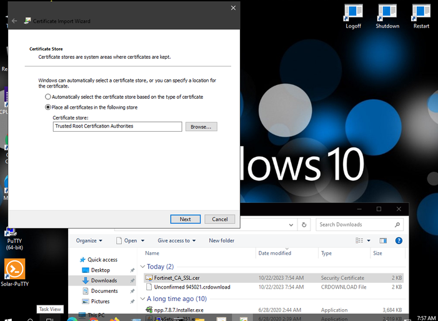Click the Certificate store text field
Screen dimensions: 438x321
click(x=117, y=126)
